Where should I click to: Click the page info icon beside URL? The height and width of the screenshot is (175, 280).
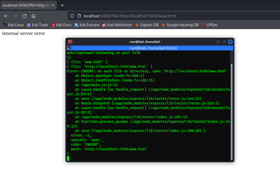[79, 16]
